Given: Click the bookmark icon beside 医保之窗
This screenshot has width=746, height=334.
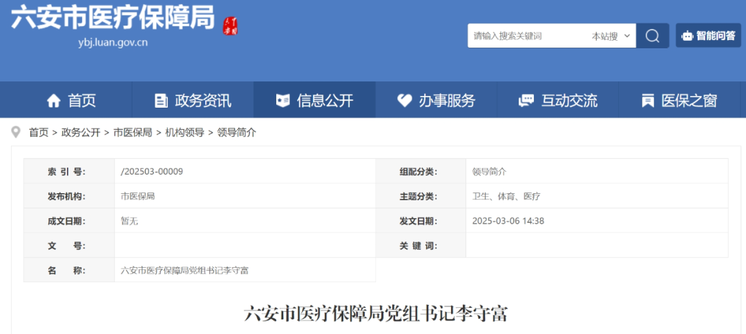Looking at the screenshot, I should [x=647, y=101].
